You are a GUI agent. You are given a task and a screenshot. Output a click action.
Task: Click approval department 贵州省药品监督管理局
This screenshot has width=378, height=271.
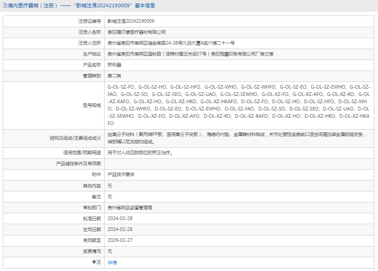130,207
